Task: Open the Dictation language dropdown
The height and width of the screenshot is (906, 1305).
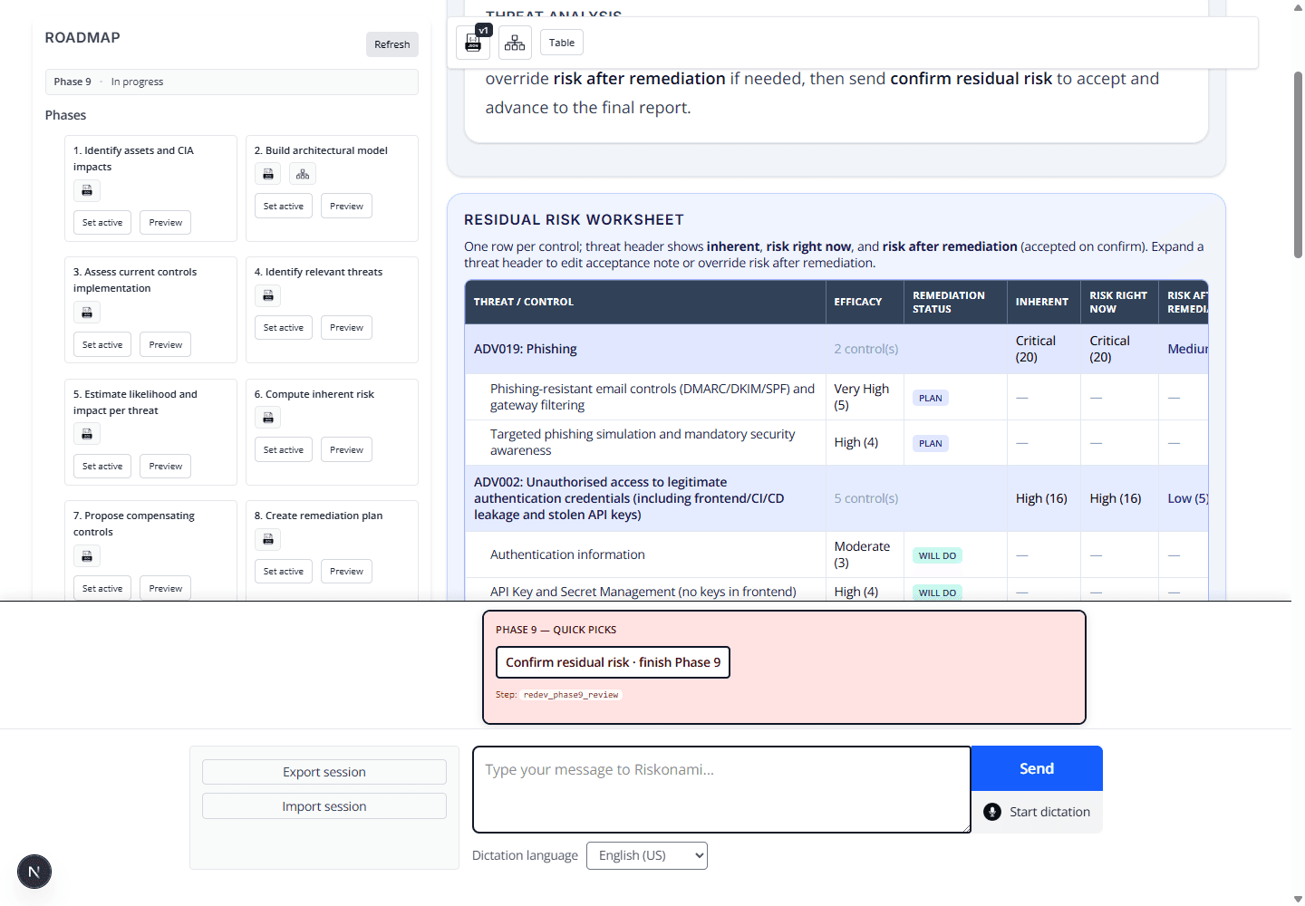Action: 647,855
